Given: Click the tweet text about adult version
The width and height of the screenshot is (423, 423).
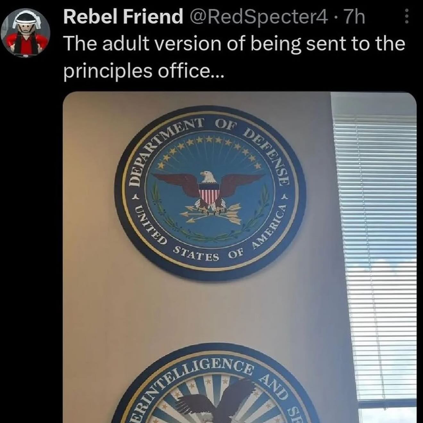Looking at the screenshot, I should coord(234,44).
